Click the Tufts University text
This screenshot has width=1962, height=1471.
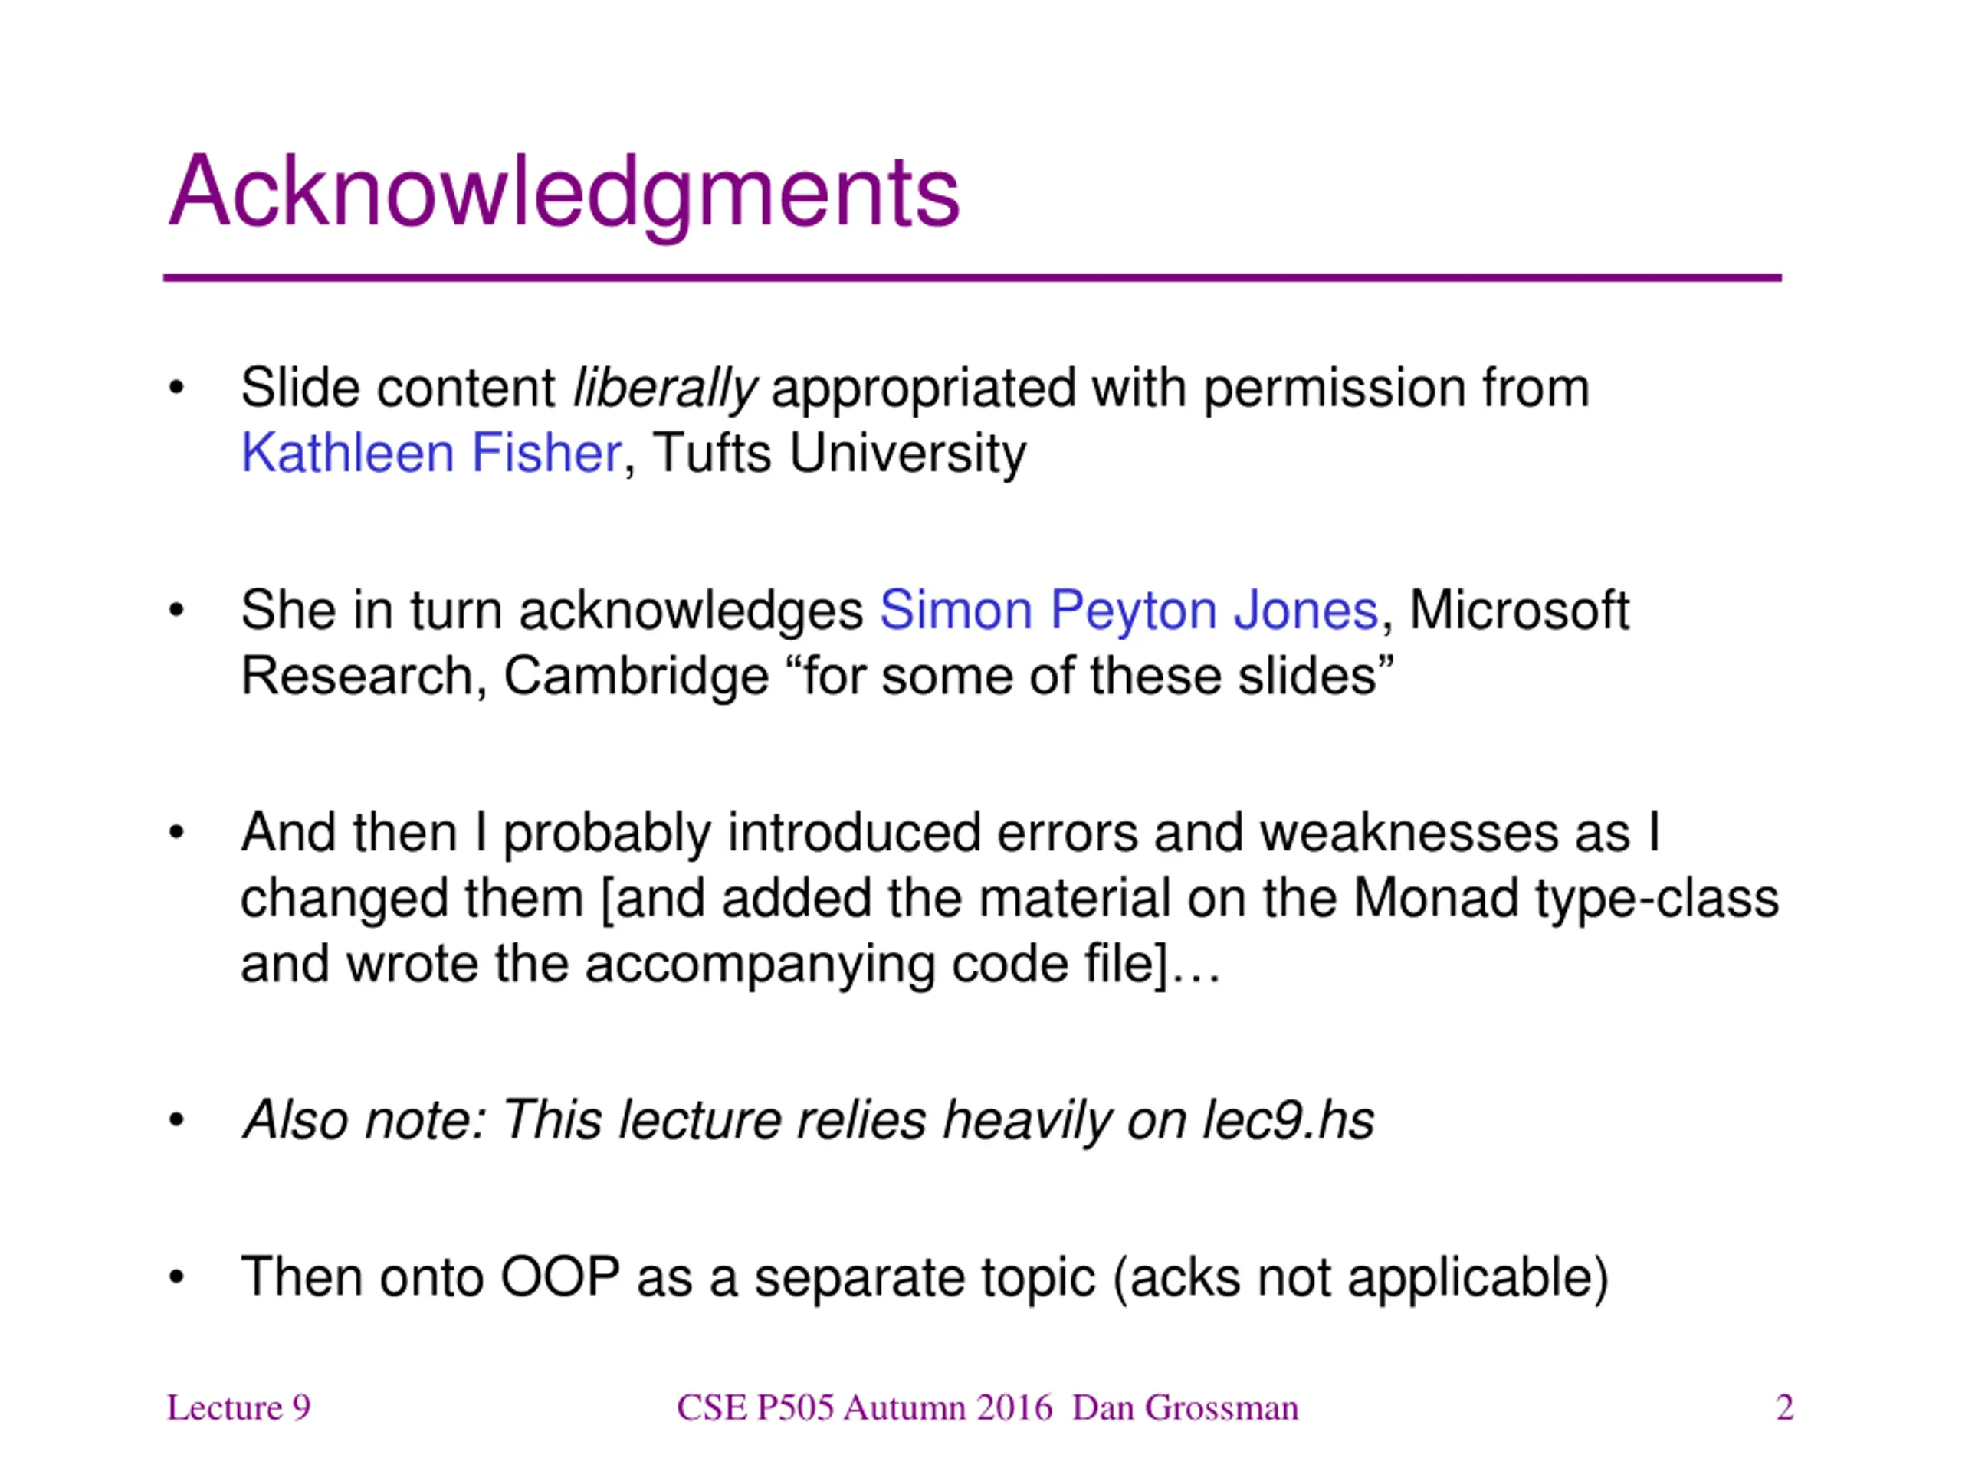click(839, 453)
